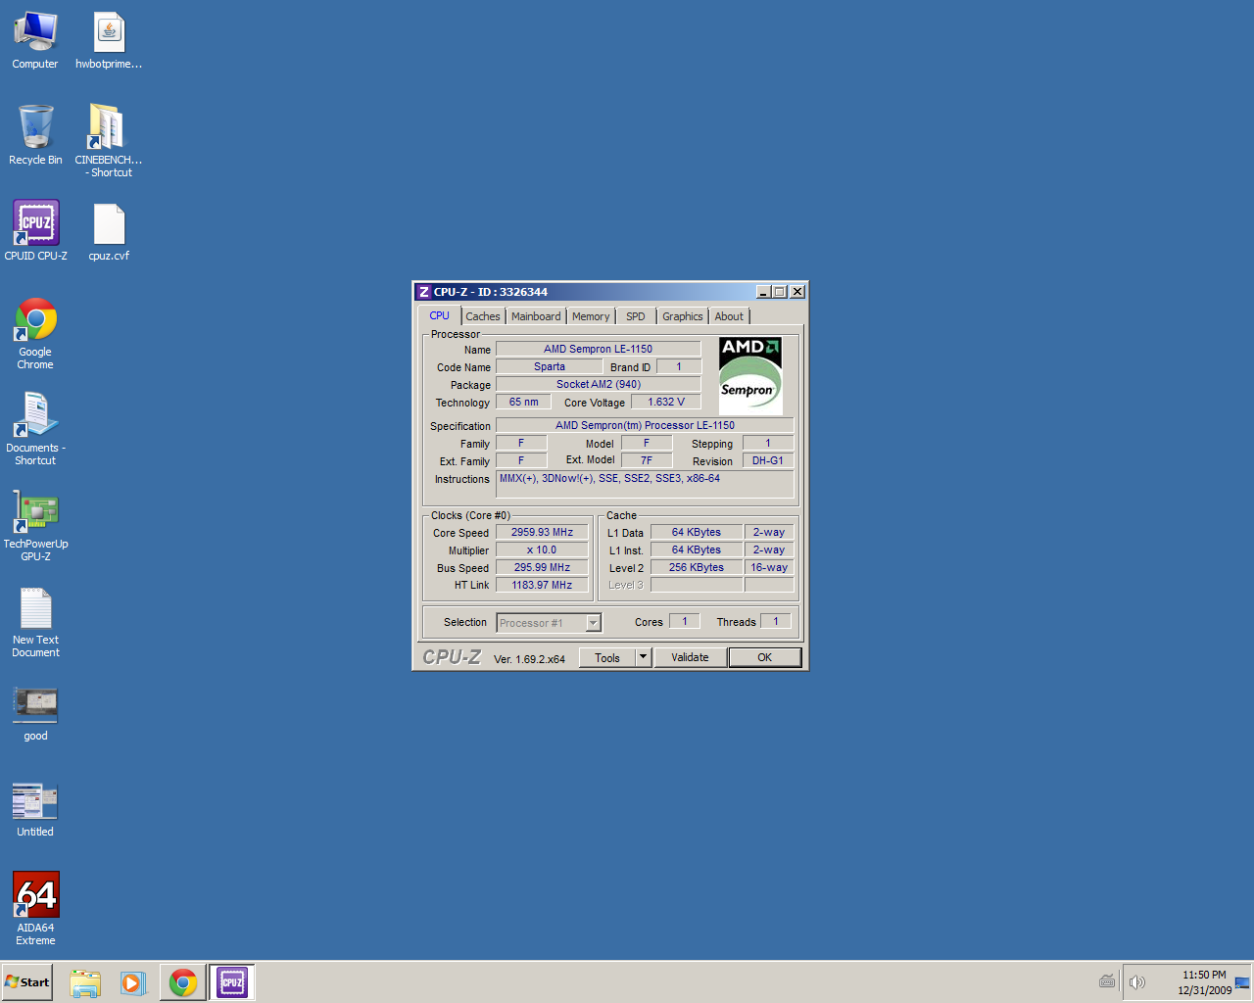Click the Multiplier value 'x 10.0'

542,549
